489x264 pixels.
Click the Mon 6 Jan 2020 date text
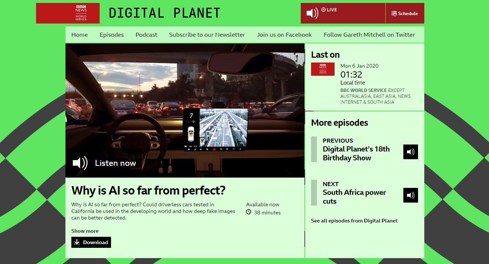(x=360, y=66)
